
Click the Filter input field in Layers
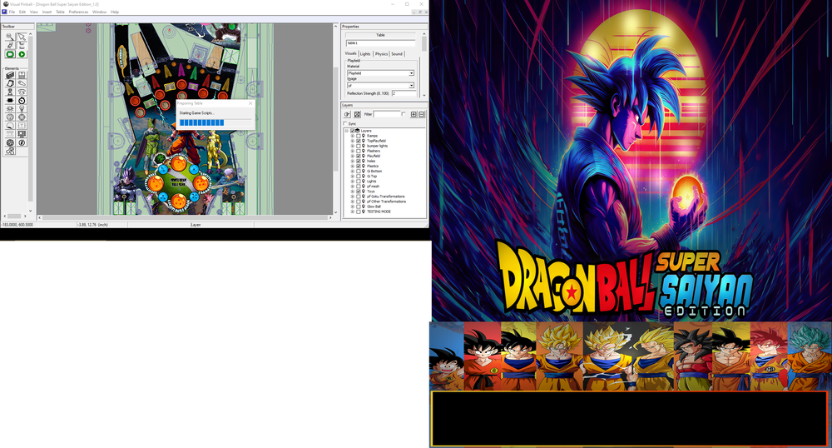pyautogui.click(x=386, y=114)
